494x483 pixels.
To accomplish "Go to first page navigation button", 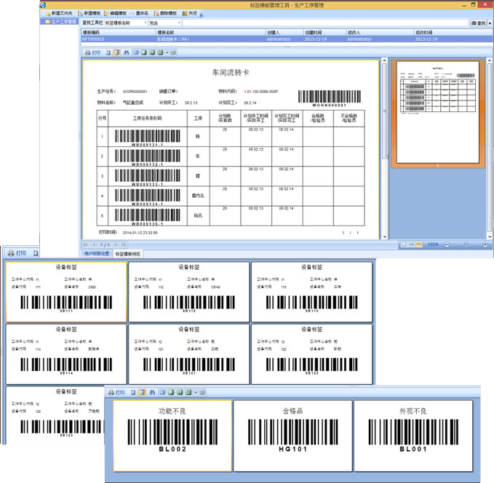I will [85, 245].
